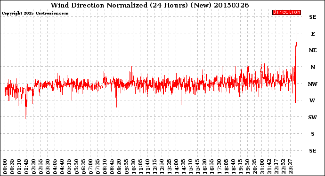
Task: Click the 04:05 time axis label
Action: [55, 167]
